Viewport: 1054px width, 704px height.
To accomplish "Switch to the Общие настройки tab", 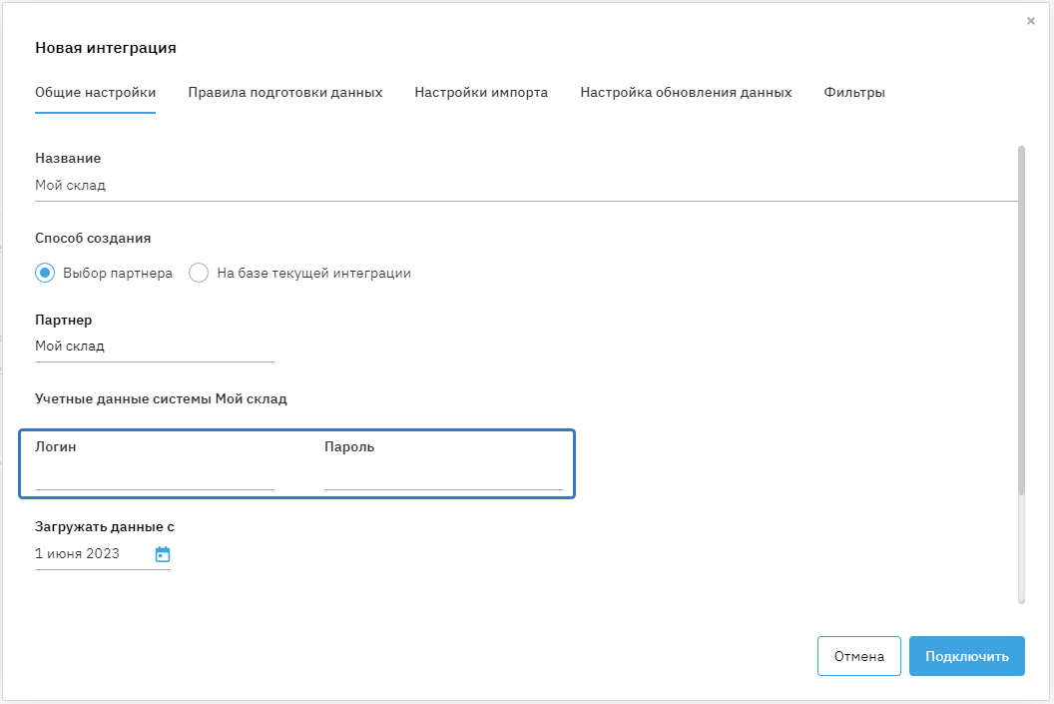I will 95,92.
